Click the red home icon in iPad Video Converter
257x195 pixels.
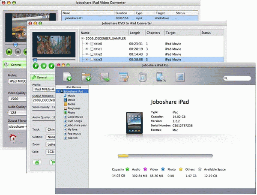tap(13, 138)
